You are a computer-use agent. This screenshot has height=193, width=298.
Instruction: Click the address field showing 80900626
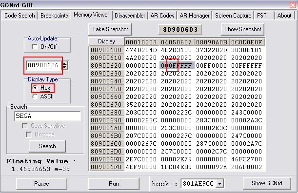pos(44,65)
